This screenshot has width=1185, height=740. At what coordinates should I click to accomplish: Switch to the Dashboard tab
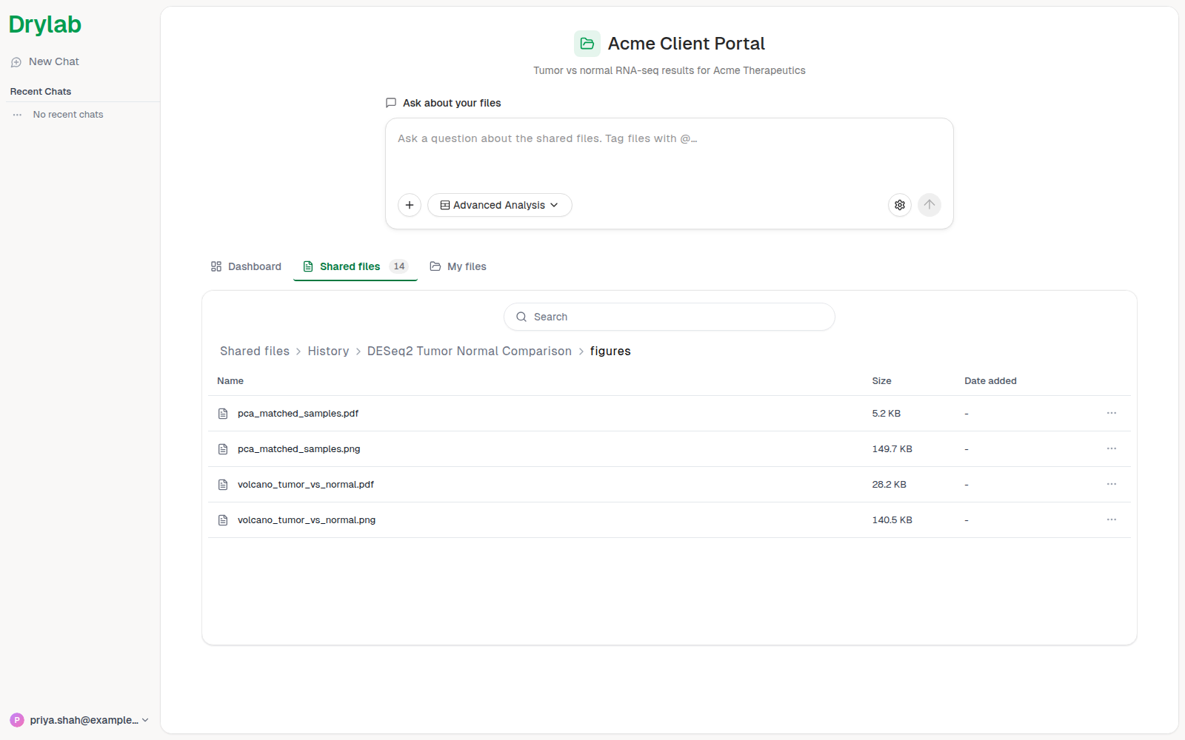pyautogui.click(x=246, y=266)
